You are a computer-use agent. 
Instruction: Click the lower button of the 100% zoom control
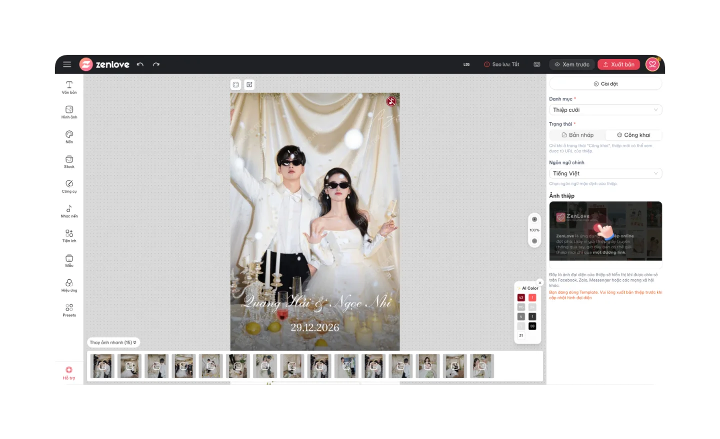click(x=534, y=241)
